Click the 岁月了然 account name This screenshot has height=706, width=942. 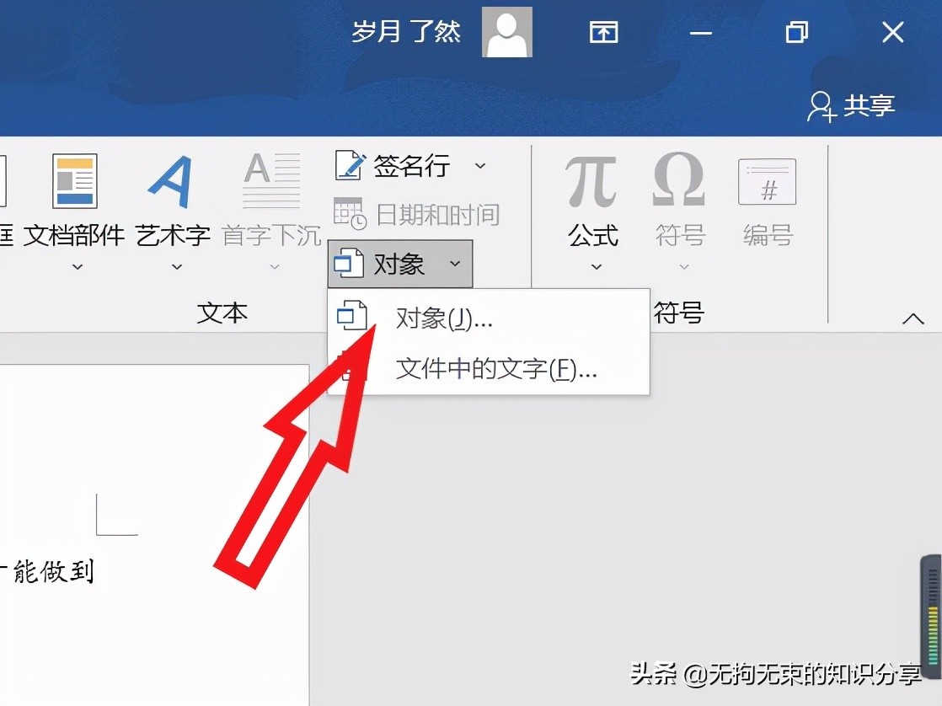click(x=406, y=32)
